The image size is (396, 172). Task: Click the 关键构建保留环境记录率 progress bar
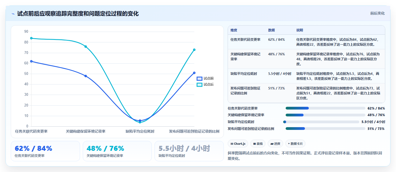pyautogui.click(x=325, y=115)
